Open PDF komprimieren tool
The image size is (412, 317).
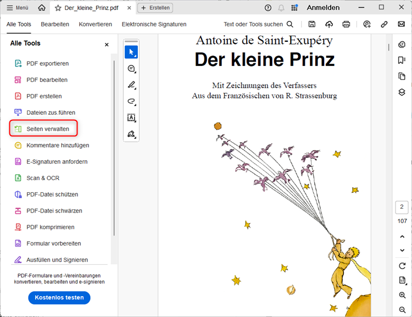[44, 227]
